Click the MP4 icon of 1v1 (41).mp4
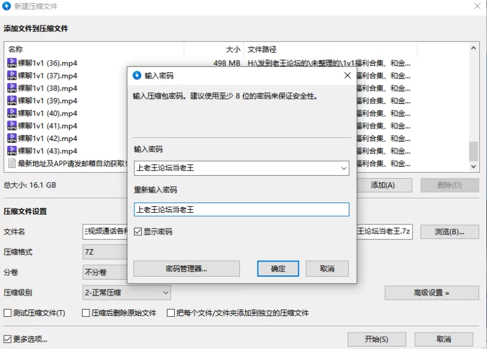Viewport: 487px width, 349px height. click(12, 126)
